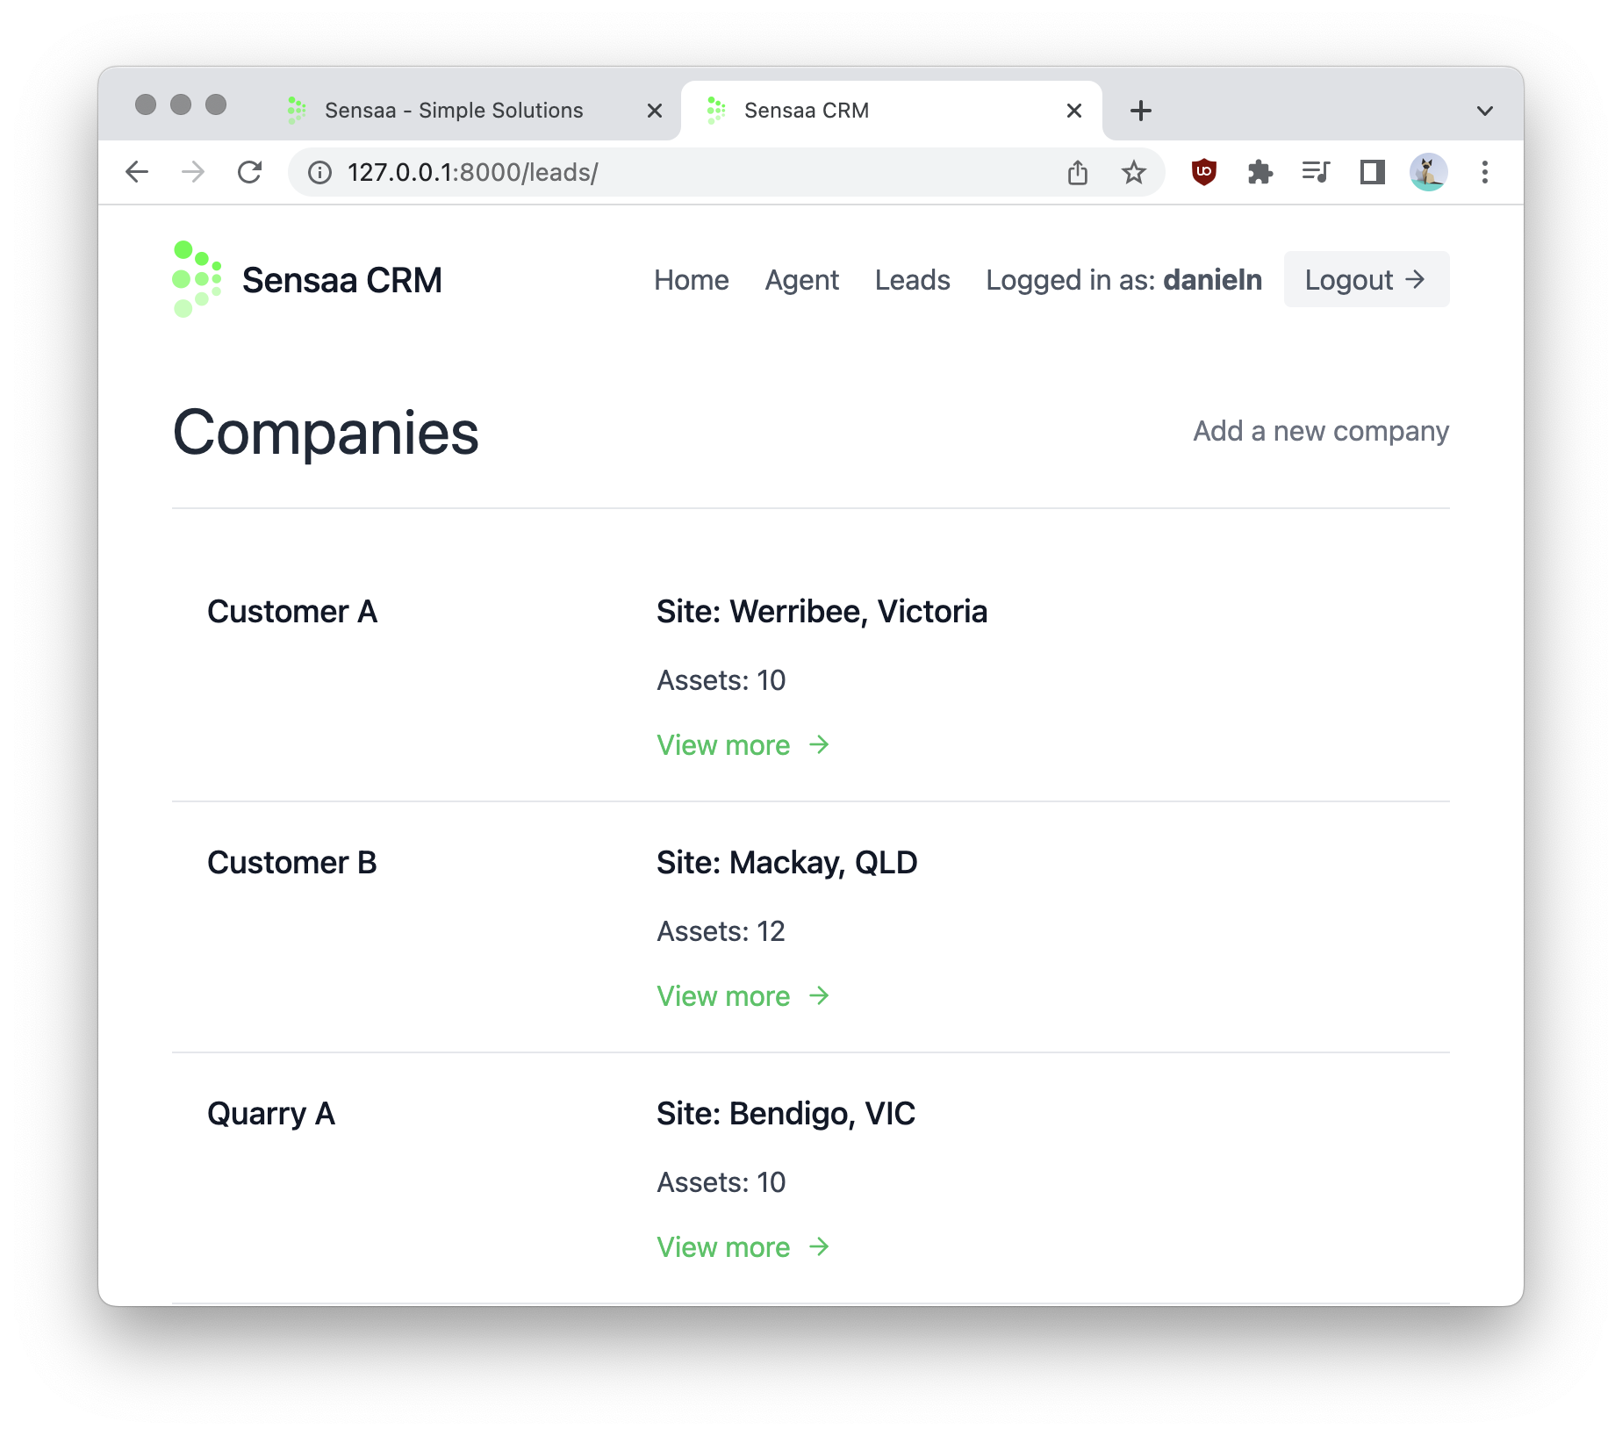Click Add a new company
The image size is (1622, 1436).
1321,431
